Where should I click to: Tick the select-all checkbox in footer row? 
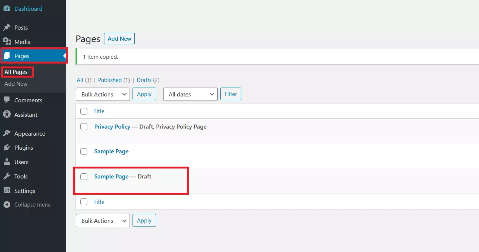[x=84, y=202]
